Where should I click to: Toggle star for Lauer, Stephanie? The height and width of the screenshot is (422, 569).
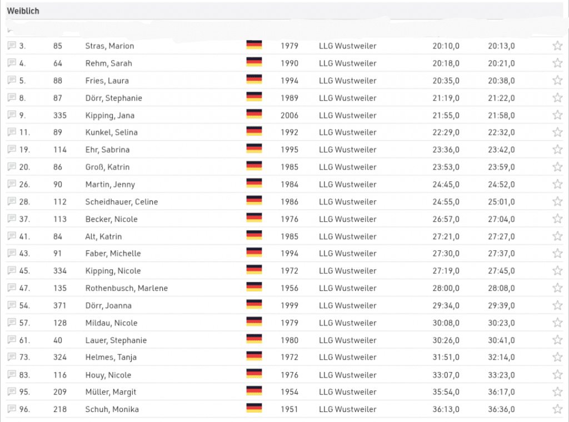tap(557, 340)
